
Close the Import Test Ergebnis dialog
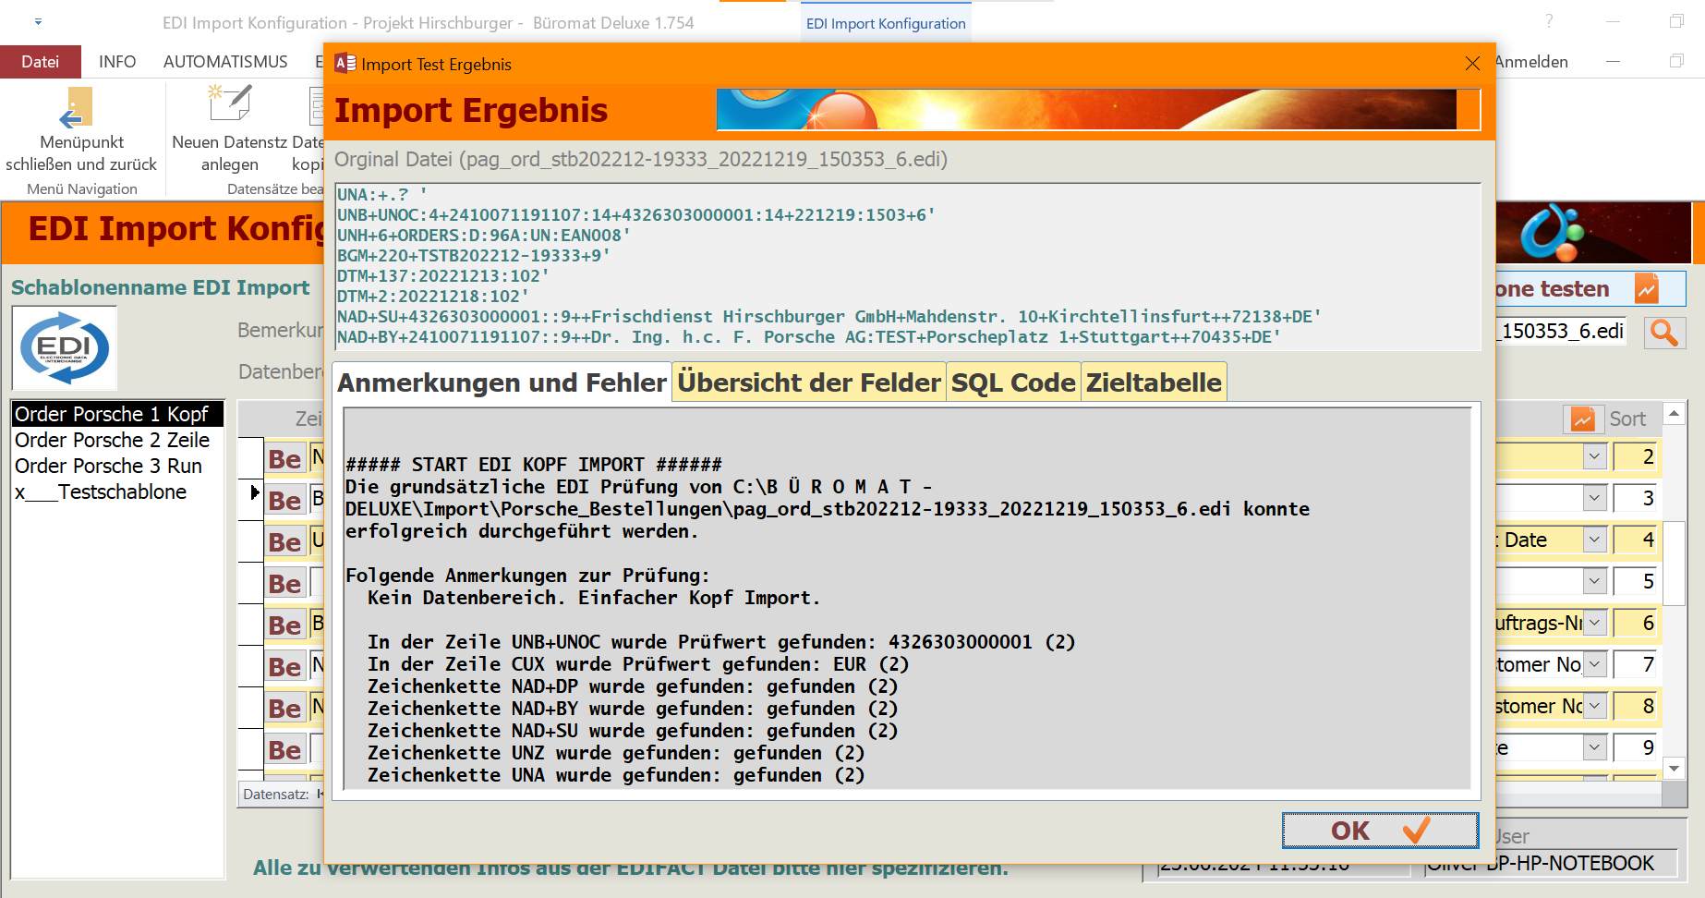pyautogui.click(x=1472, y=64)
